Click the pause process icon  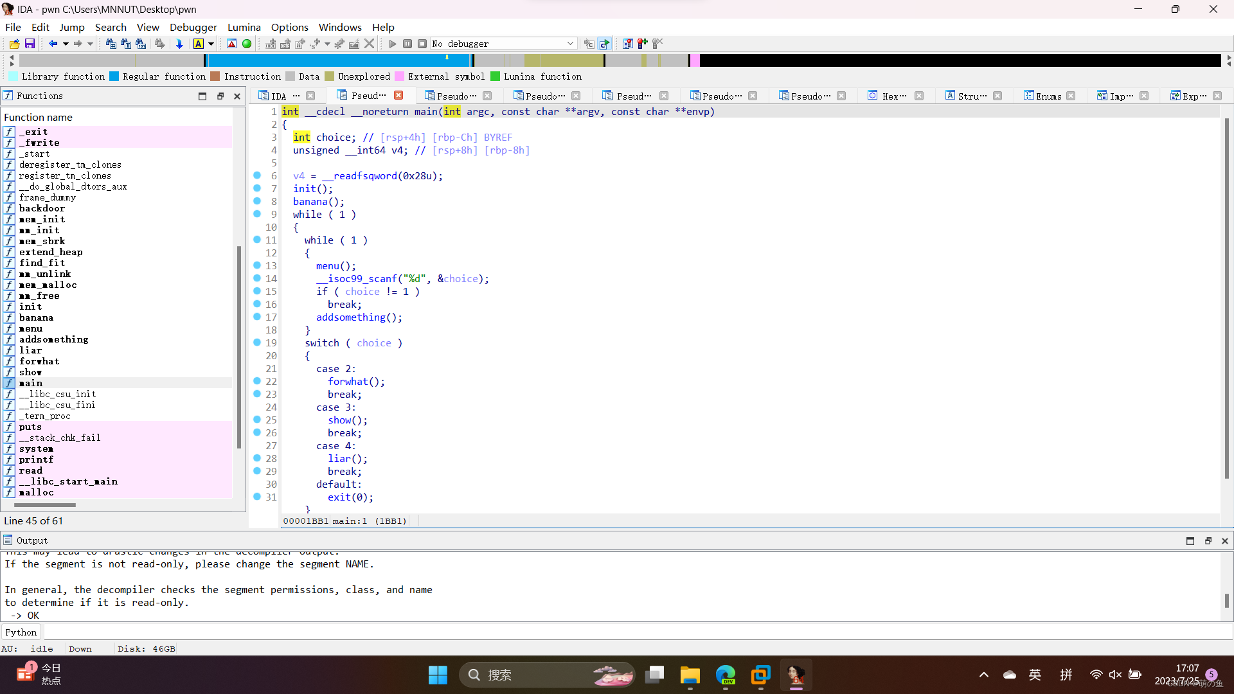pos(407,44)
